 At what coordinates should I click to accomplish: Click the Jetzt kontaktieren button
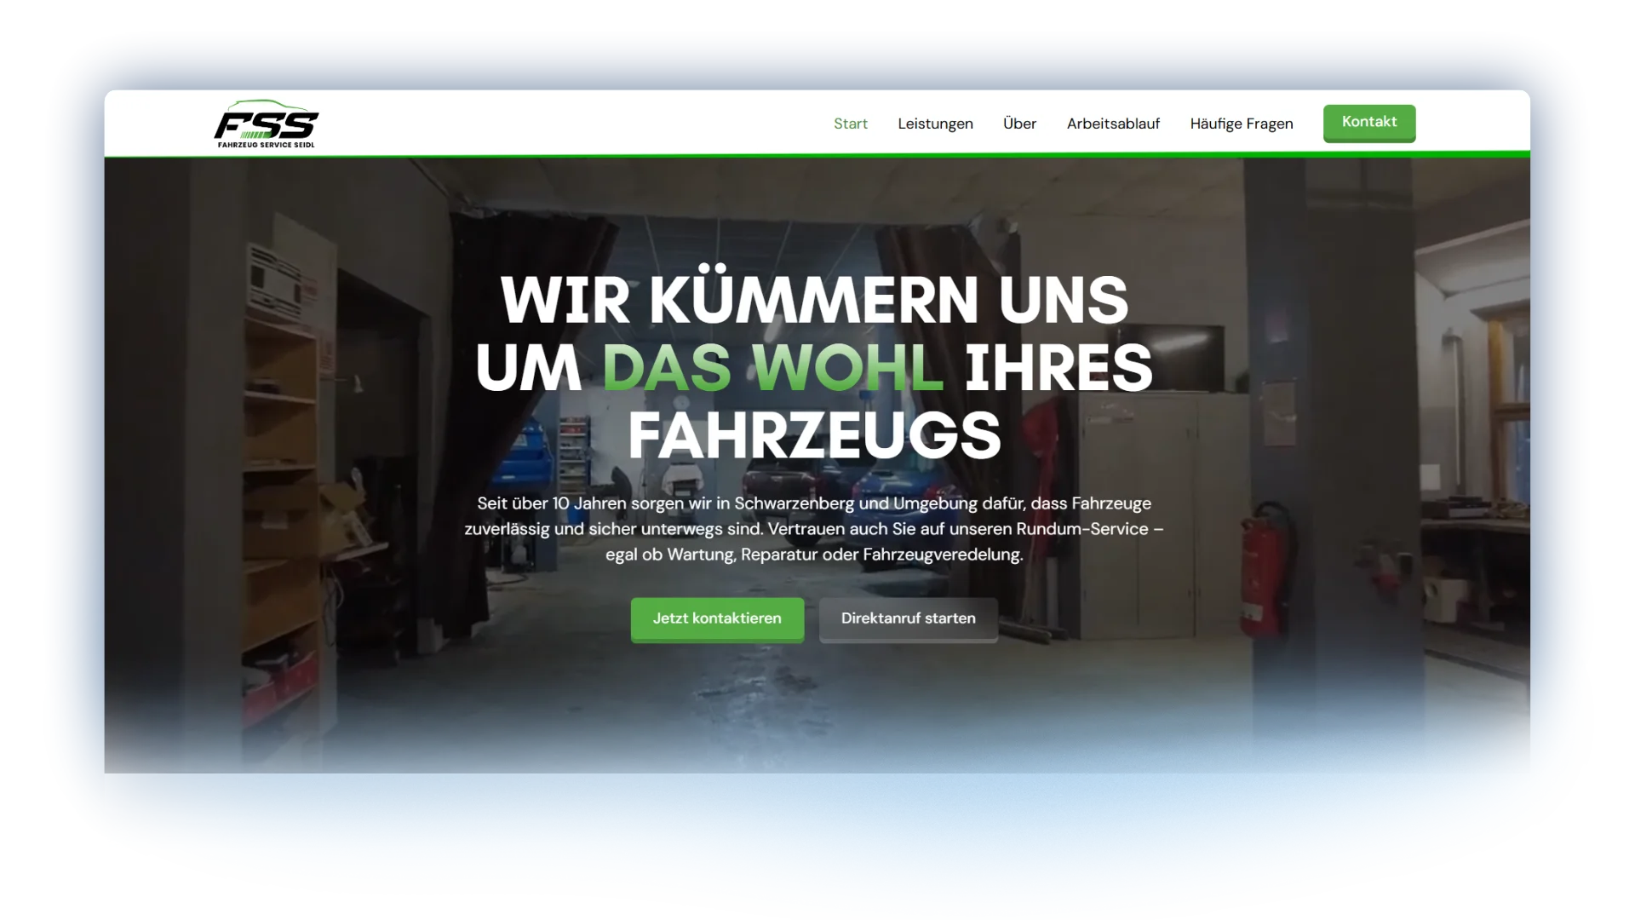(717, 618)
